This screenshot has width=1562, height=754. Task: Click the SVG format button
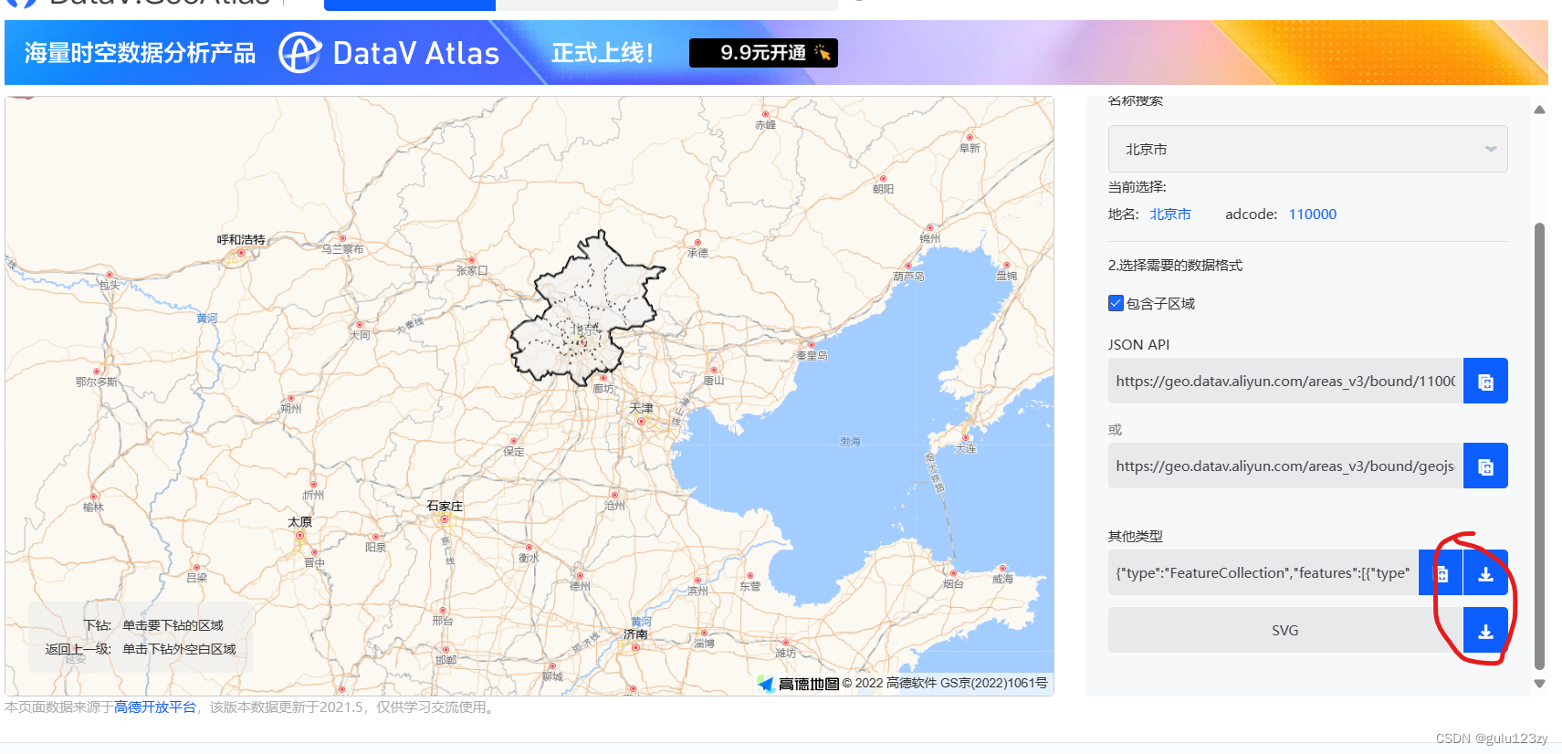coord(1285,631)
